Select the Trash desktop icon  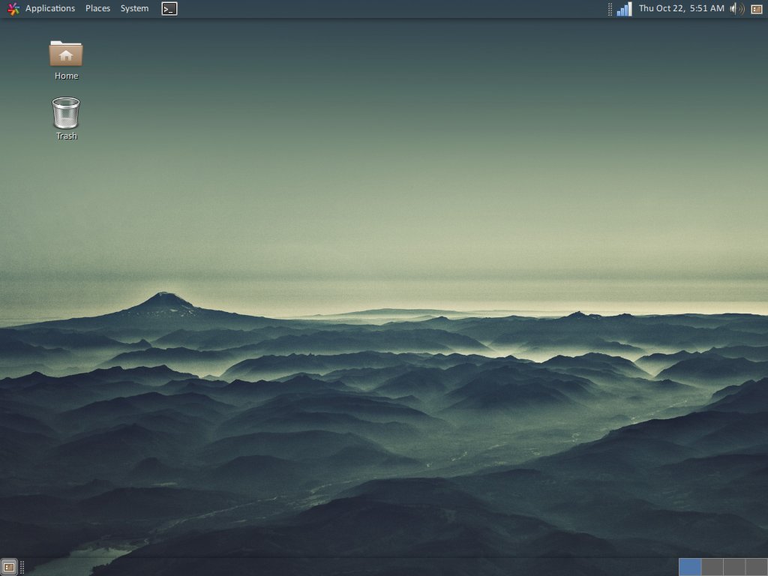pos(66,118)
